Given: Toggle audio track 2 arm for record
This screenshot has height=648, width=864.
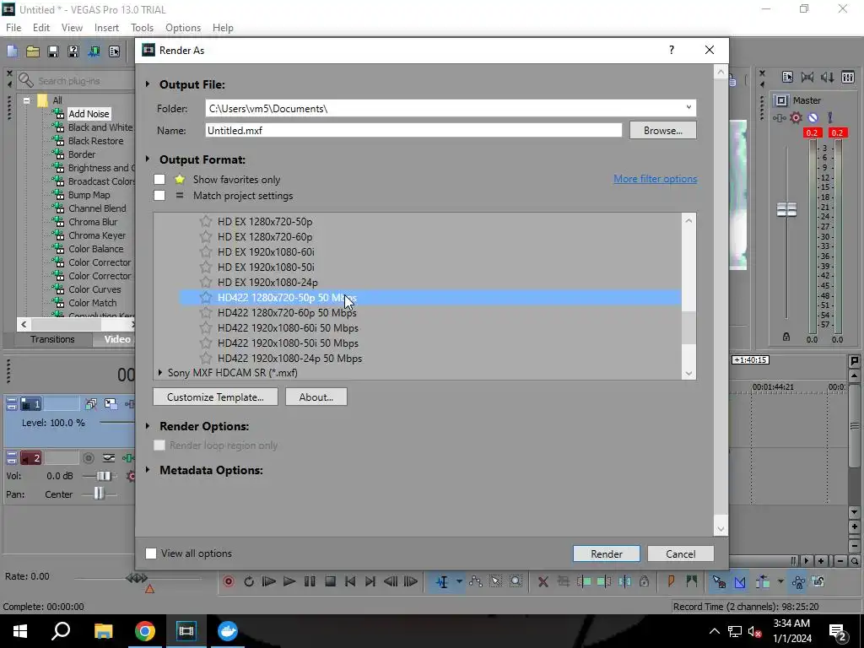Looking at the screenshot, I should (88, 458).
